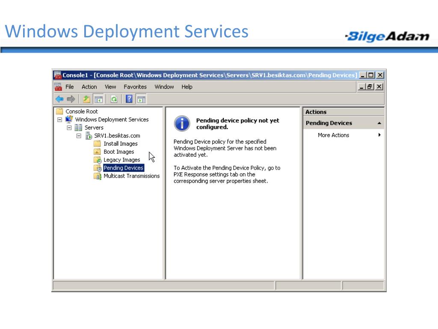Click the Help question mark icon

(x=129, y=99)
